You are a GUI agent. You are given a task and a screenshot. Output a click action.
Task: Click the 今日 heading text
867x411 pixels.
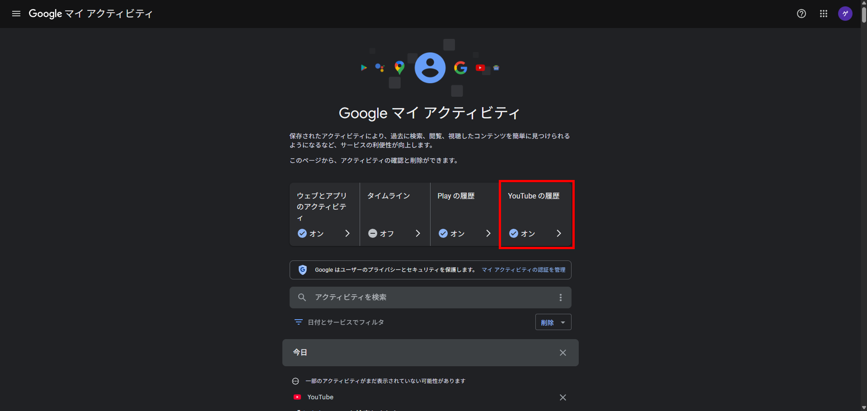300,352
